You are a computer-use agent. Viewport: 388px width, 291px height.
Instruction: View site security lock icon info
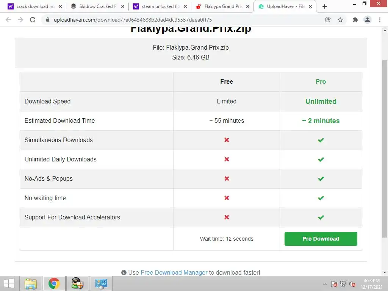(48, 20)
